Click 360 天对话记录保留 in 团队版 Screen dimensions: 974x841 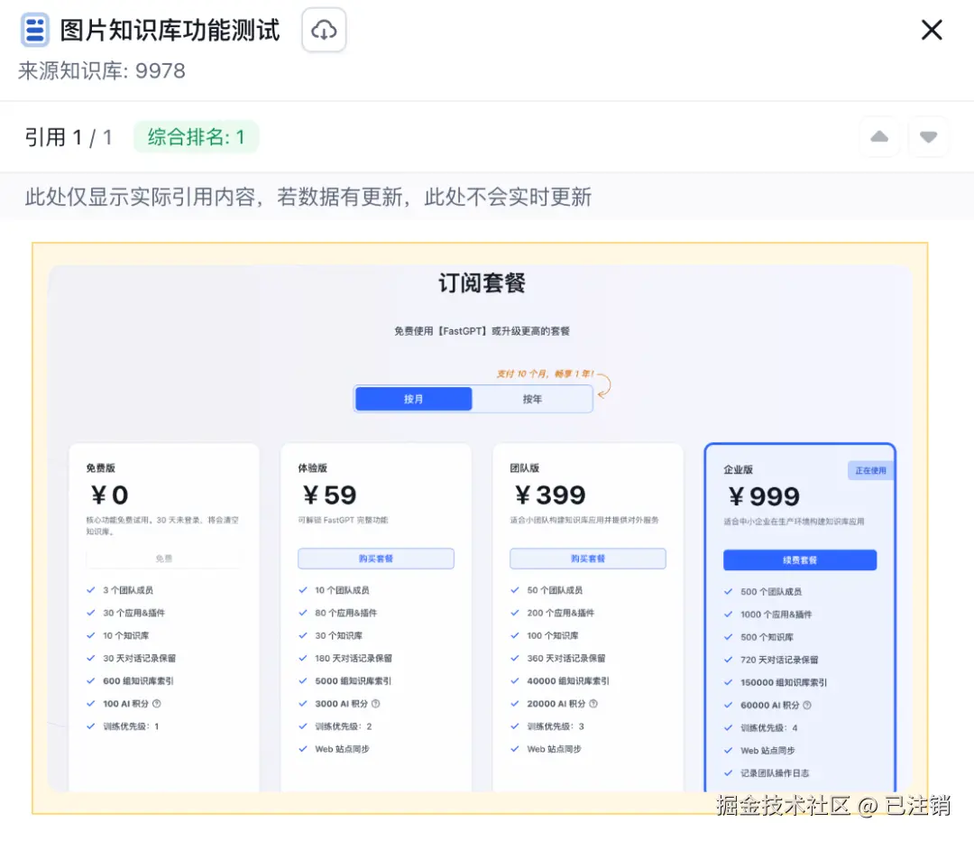tap(565, 658)
